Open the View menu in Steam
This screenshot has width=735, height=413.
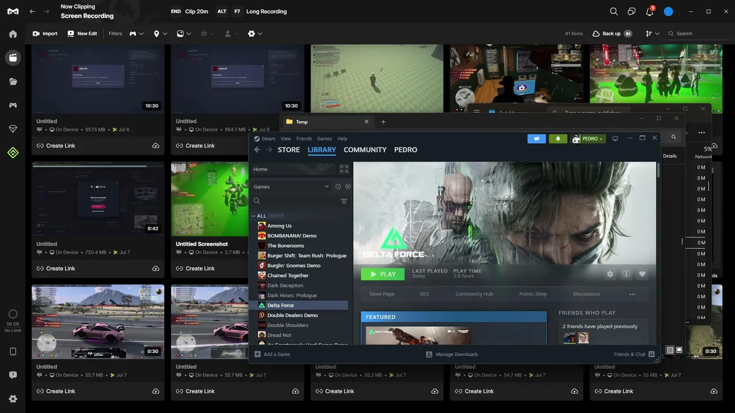286,139
